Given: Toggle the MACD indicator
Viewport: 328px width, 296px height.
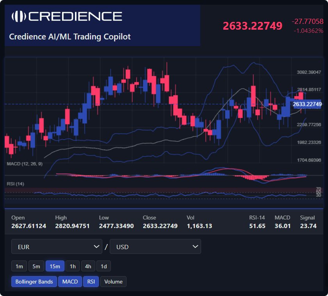Looking at the screenshot, I should pos(70,282).
